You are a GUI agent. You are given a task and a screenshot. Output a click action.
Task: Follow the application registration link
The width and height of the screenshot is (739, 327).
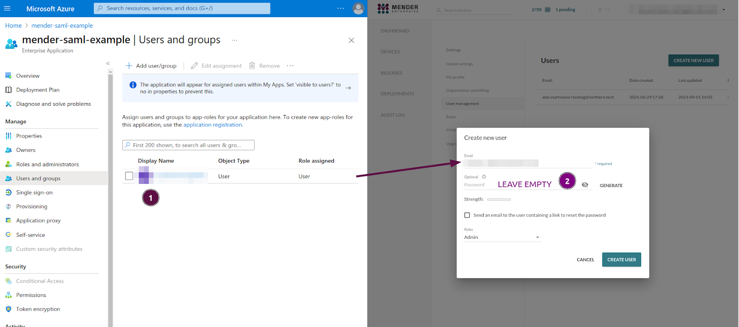click(x=212, y=125)
